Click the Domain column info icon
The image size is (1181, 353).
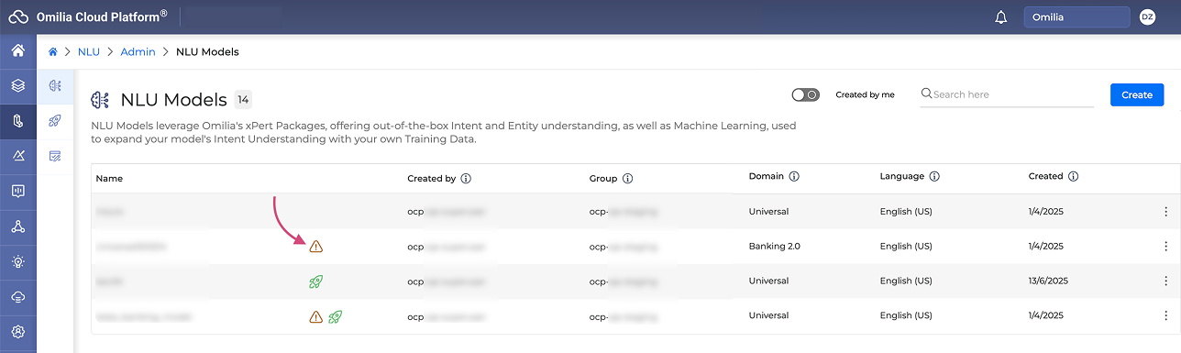(794, 176)
